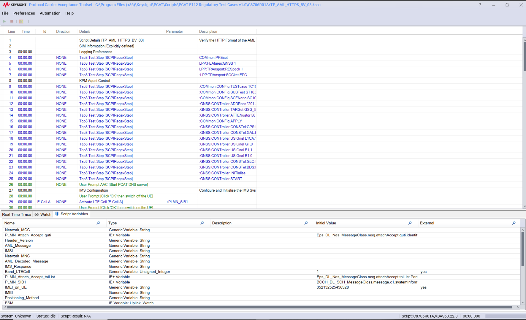Select the PLMN_Attach_Accept_guti variable
The width and height of the screenshot is (526, 320).
point(262,235)
